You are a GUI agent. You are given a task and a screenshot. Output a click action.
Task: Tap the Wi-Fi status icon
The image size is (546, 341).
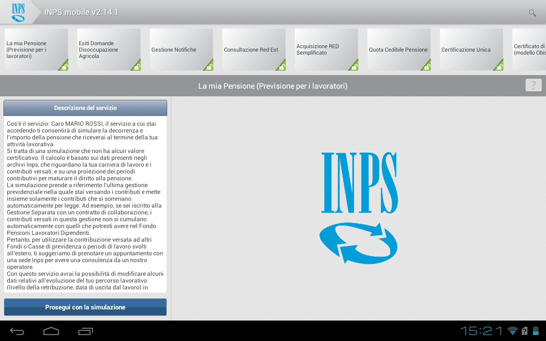(513, 331)
